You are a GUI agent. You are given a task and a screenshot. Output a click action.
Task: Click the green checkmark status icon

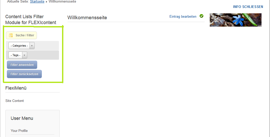[202, 16]
